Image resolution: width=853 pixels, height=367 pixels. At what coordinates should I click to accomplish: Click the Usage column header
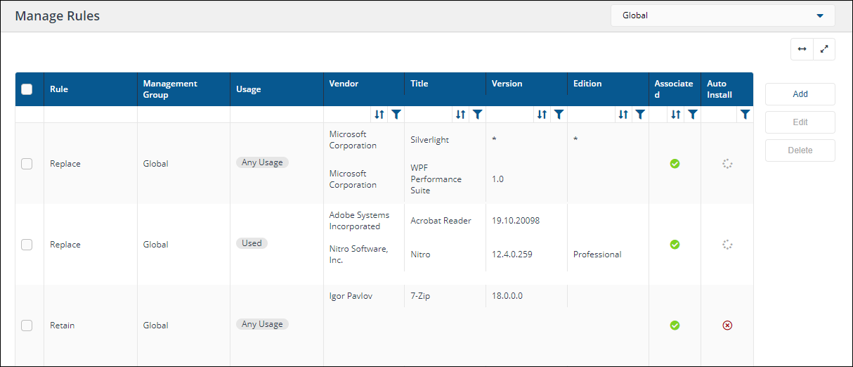click(249, 89)
